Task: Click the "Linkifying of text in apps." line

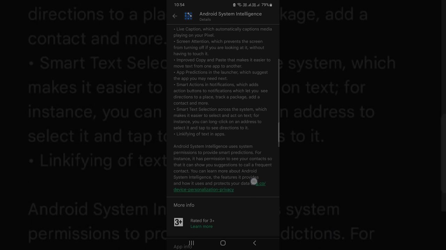Action: point(200,134)
